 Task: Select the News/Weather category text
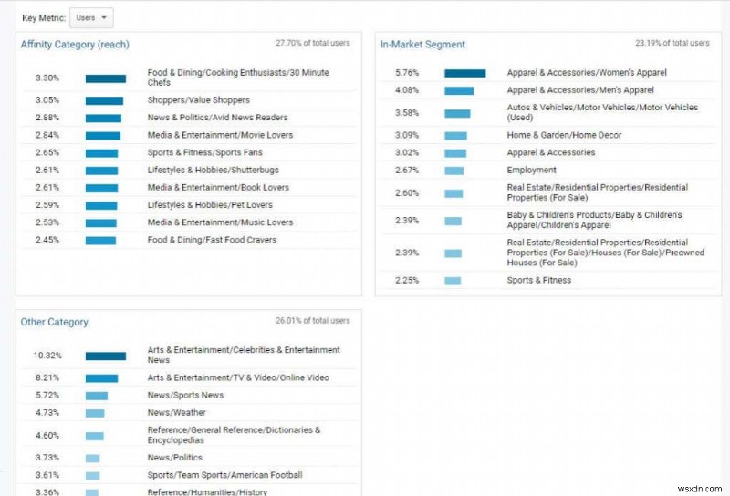[x=176, y=412]
